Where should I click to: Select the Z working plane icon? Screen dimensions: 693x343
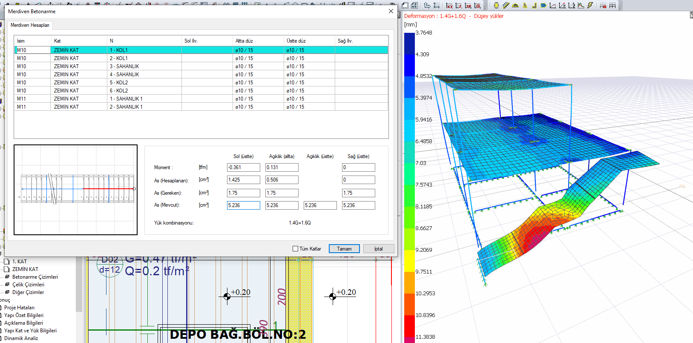[459, 6]
